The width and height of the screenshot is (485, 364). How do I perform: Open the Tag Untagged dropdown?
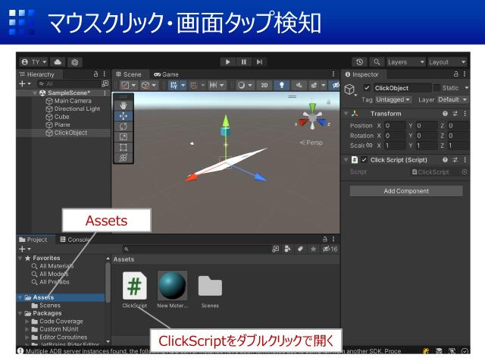point(393,99)
